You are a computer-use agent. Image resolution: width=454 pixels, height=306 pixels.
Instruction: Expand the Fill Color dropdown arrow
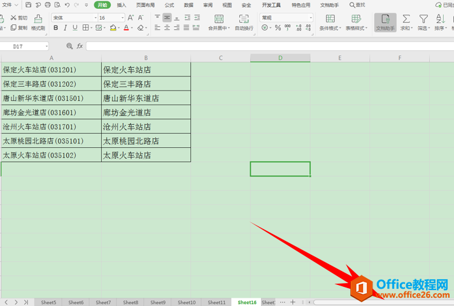pyautogui.click(x=118, y=28)
